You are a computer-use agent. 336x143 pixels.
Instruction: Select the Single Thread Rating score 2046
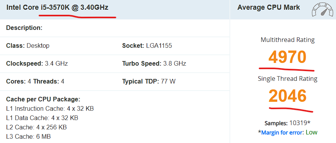pyautogui.click(x=288, y=96)
